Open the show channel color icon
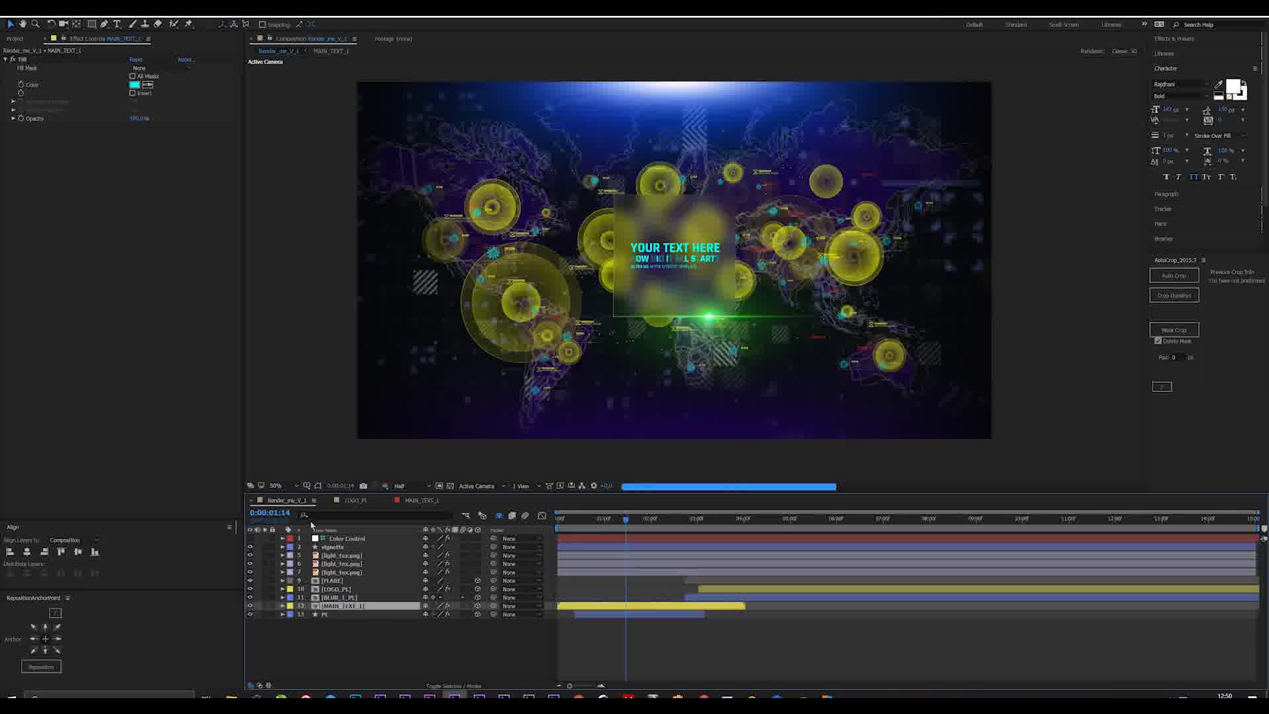The image size is (1269, 714). (385, 486)
